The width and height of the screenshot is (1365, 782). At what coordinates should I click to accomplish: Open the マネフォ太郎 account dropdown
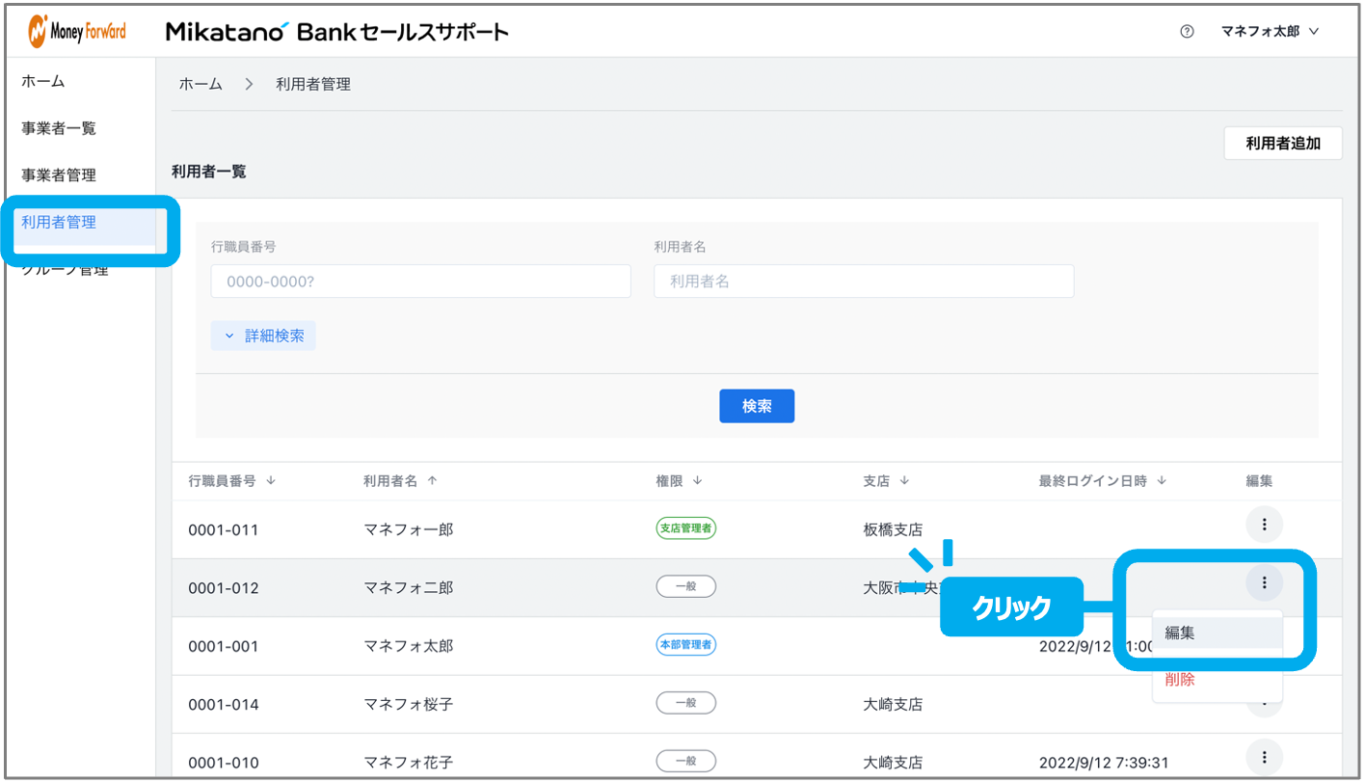1270,32
